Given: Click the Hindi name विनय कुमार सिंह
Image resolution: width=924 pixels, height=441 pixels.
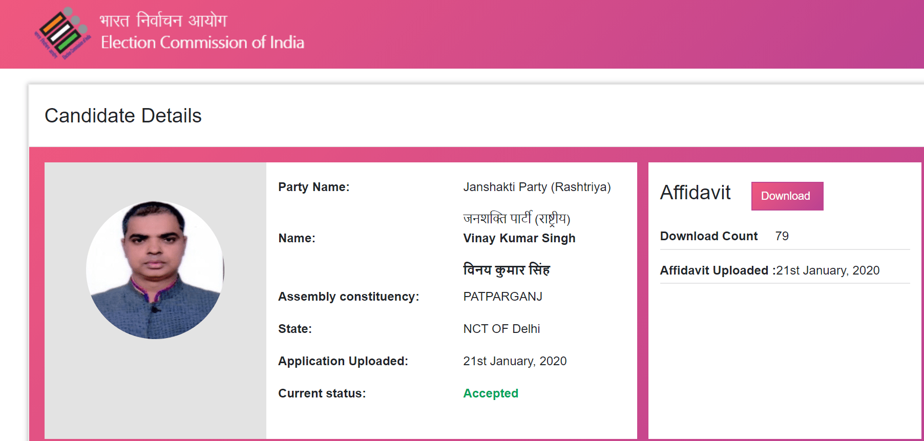Looking at the screenshot, I should (x=506, y=269).
